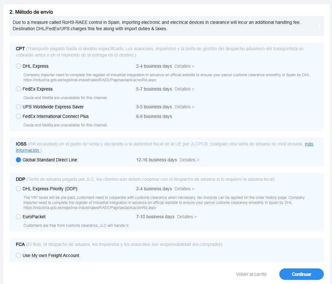Screen dimensions: 332x284
Task: Go back via Volver al carrito
Action: click(251, 274)
